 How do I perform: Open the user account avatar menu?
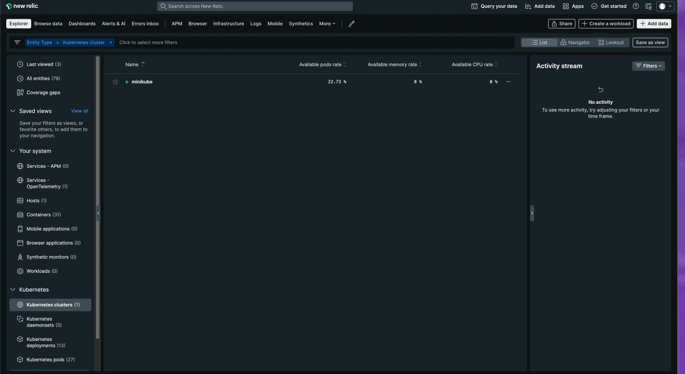[x=665, y=6]
